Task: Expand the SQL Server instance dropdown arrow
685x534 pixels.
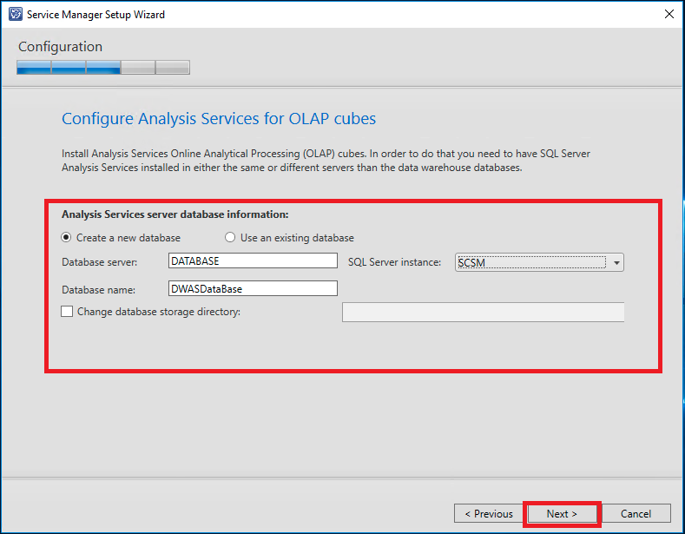Action: (616, 262)
